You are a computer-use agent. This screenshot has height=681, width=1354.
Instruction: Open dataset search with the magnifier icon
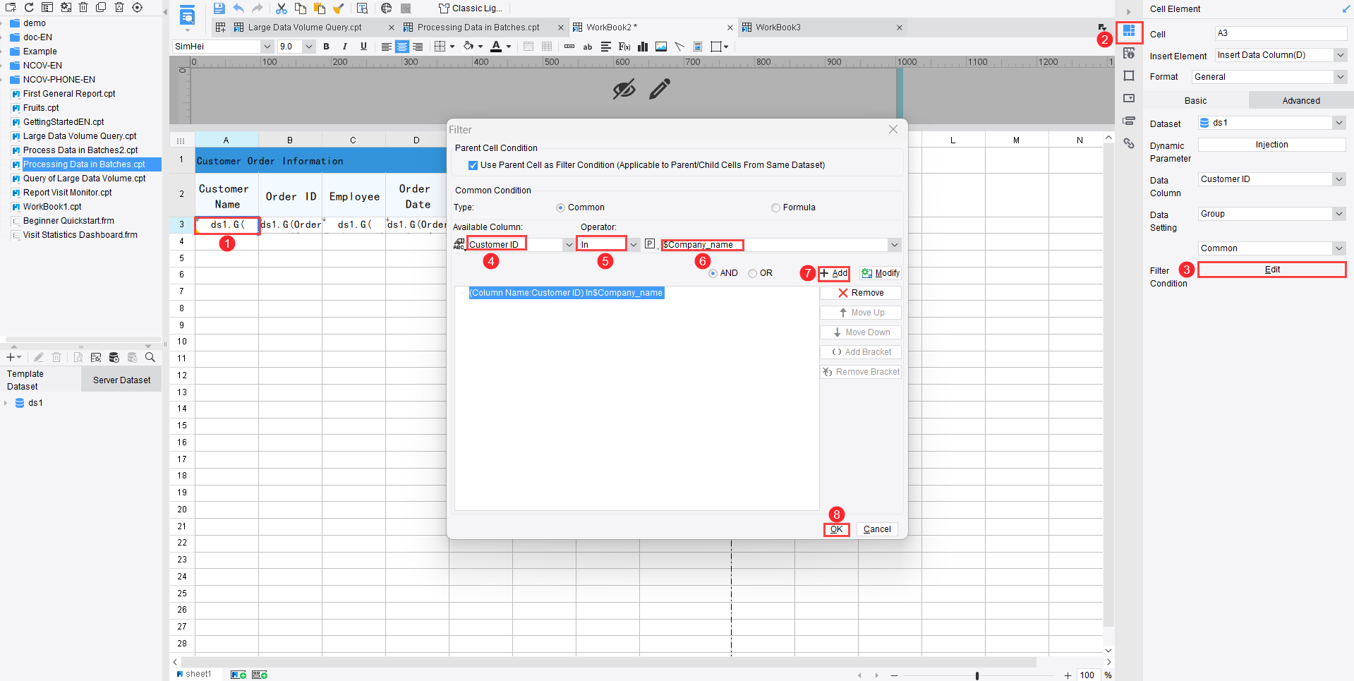(x=150, y=357)
